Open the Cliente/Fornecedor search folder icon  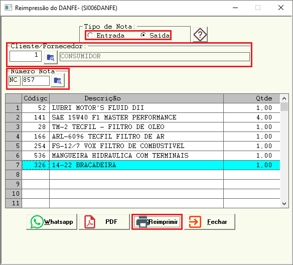point(51,57)
